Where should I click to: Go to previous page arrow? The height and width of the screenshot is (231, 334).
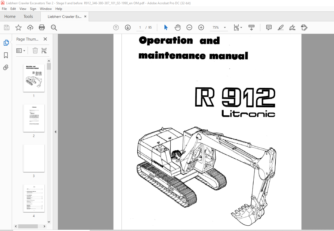point(116,28)
